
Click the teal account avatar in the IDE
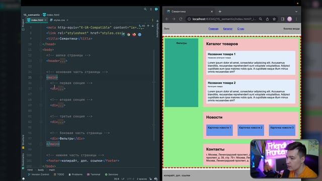click(x=156, y=9)
